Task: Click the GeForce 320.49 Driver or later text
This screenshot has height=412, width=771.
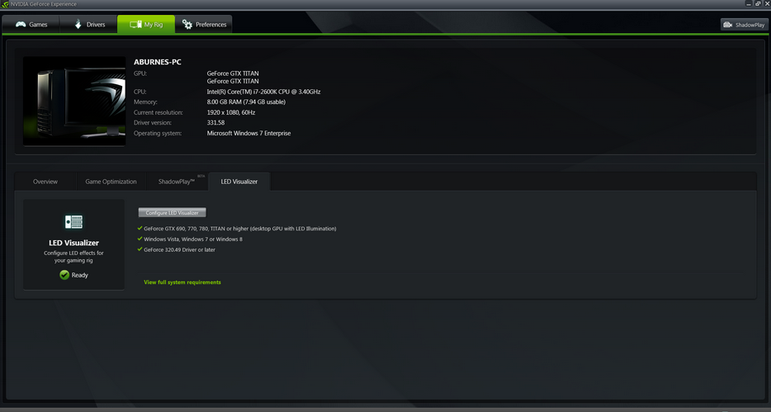Action: (179, 249)
